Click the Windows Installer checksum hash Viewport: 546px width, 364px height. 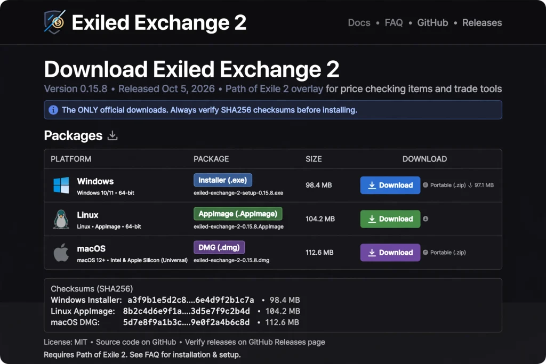pos(191,300)
